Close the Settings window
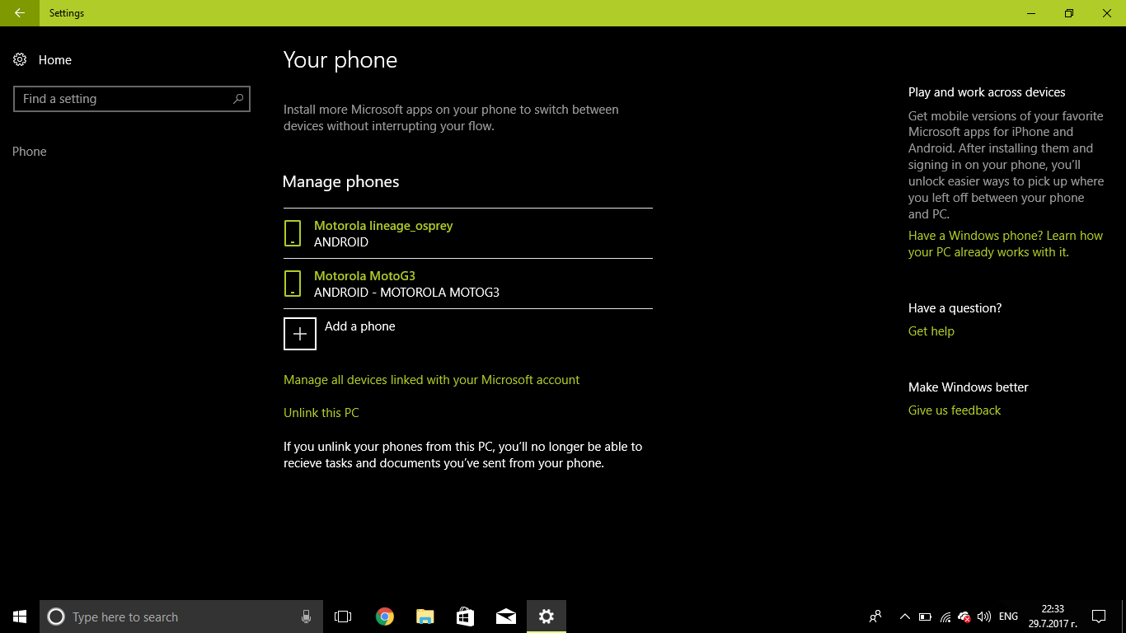Image resolution: width=1126 pixels, height=633 pixels. (1107, 13)
